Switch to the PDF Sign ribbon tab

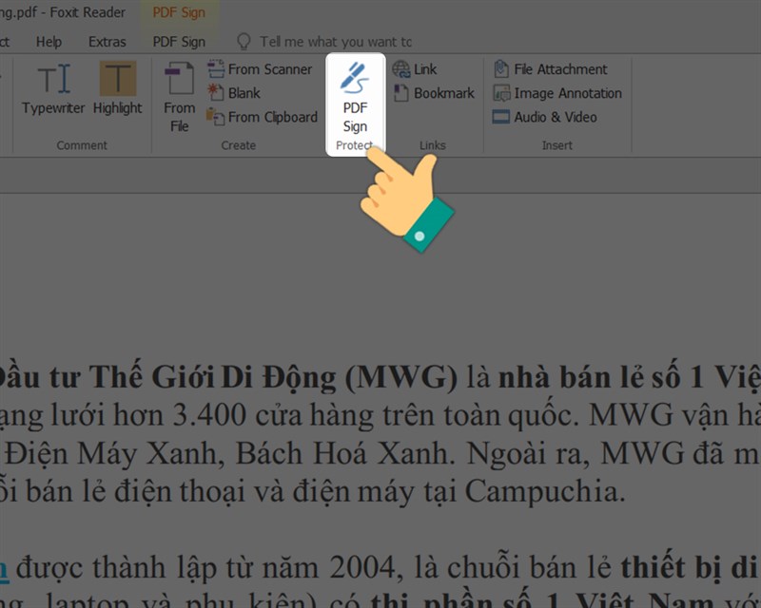tap(180, 41)
